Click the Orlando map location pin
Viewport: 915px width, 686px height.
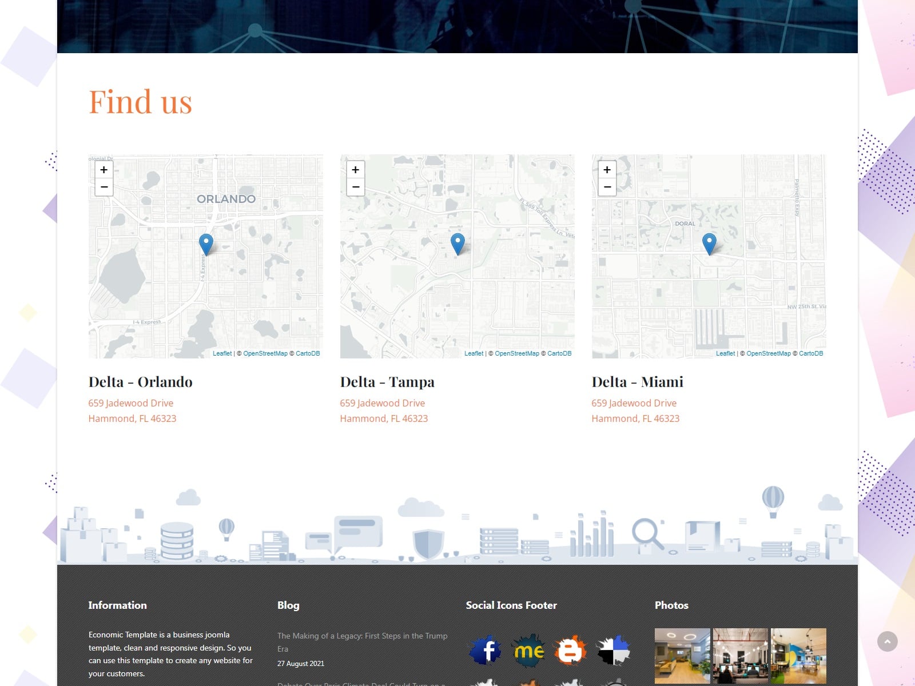point(206,244)
